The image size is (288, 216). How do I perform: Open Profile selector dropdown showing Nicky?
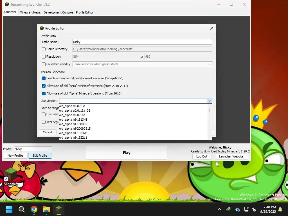click(33, 149)
